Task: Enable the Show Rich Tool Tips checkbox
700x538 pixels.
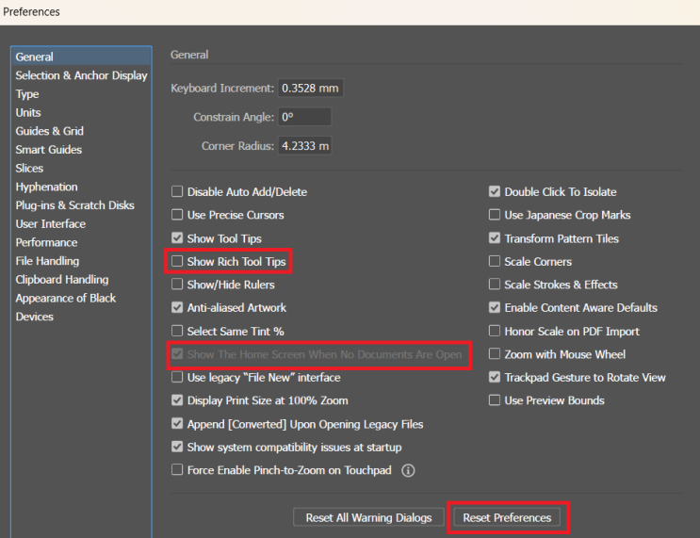Action: pyautogui.click(x=177, y=262)
